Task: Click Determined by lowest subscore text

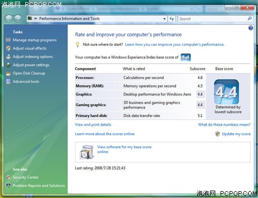Action: [228, 109]
